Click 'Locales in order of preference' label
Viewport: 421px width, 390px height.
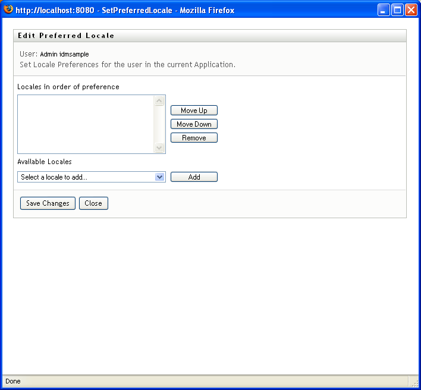coord(68,87)
